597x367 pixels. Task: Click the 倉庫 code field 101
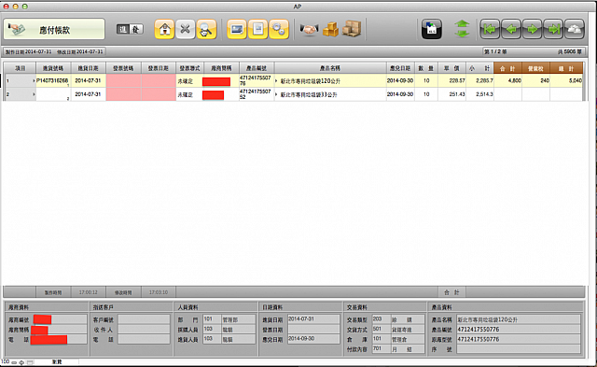[381, 339]
